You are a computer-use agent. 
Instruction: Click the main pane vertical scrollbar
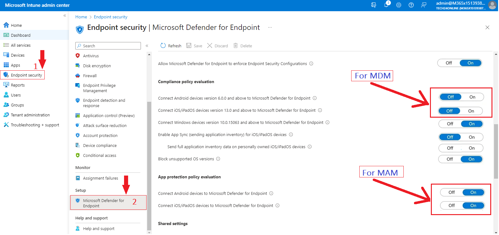coord(496,152)
